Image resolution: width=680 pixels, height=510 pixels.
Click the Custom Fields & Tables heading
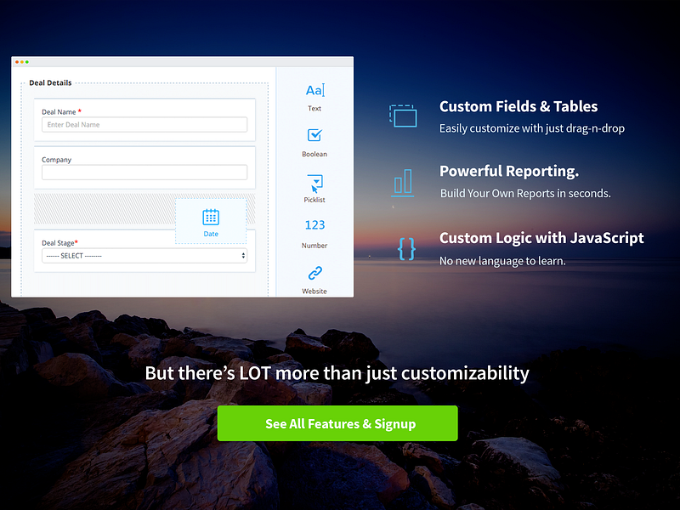(518, 106)
